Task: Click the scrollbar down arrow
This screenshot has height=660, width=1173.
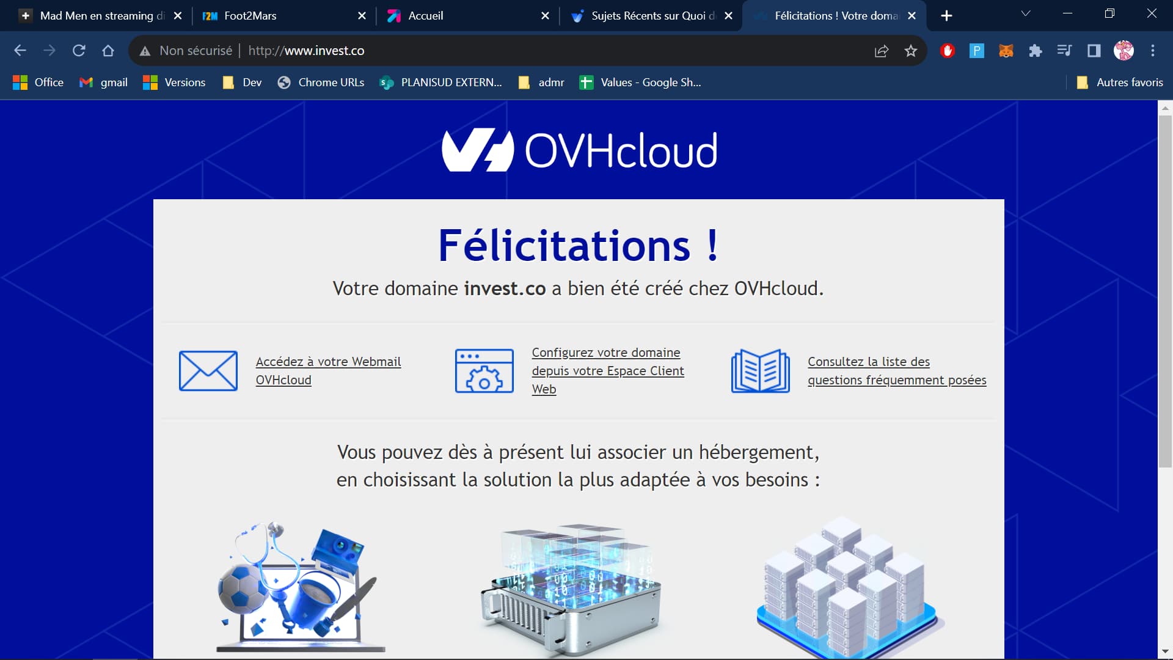Action: click(1165, 652)
